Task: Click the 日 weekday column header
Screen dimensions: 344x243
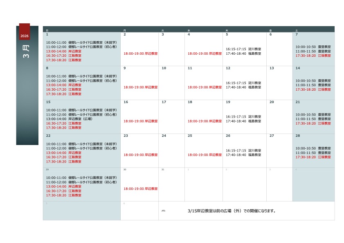Action: [47, 31]
